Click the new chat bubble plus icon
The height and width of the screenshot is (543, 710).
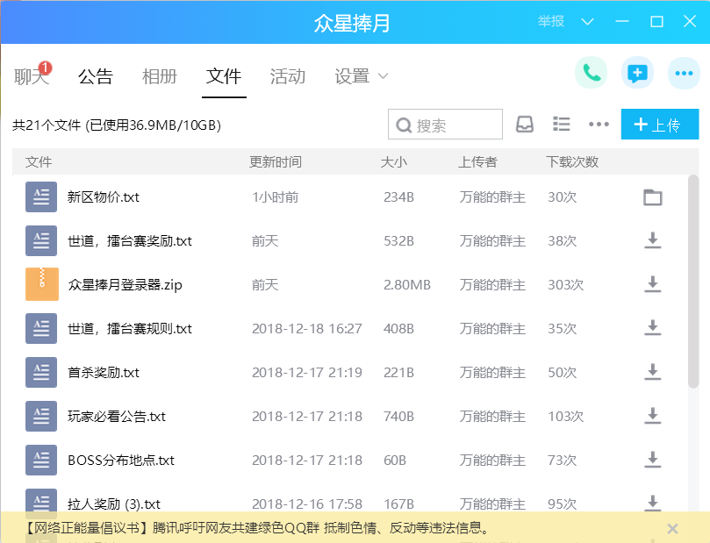tap(637, 73)
